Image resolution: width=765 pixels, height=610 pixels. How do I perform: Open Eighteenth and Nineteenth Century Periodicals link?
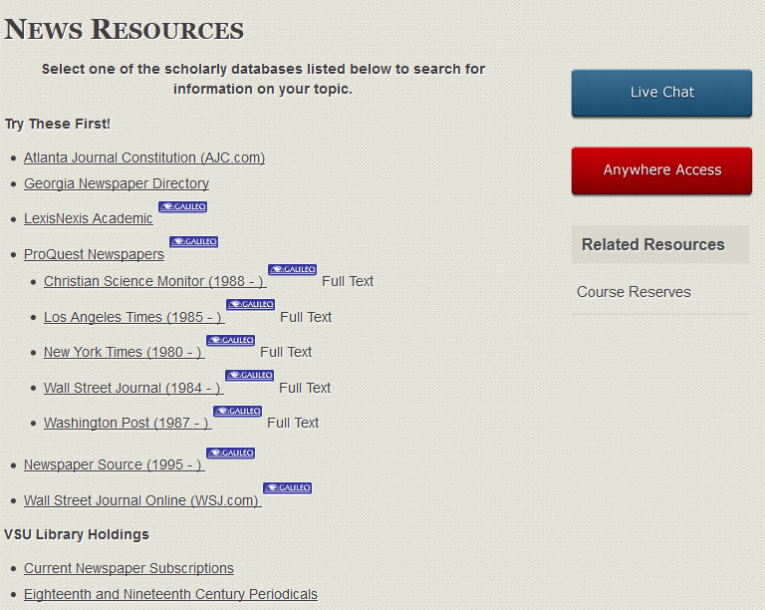[x=170, y=594]
